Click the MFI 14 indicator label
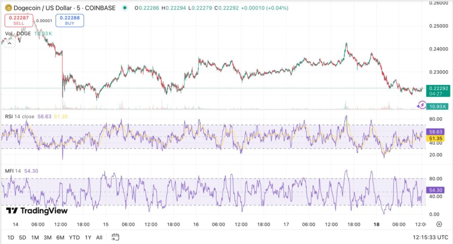The image size is (453, 244). 13,171
